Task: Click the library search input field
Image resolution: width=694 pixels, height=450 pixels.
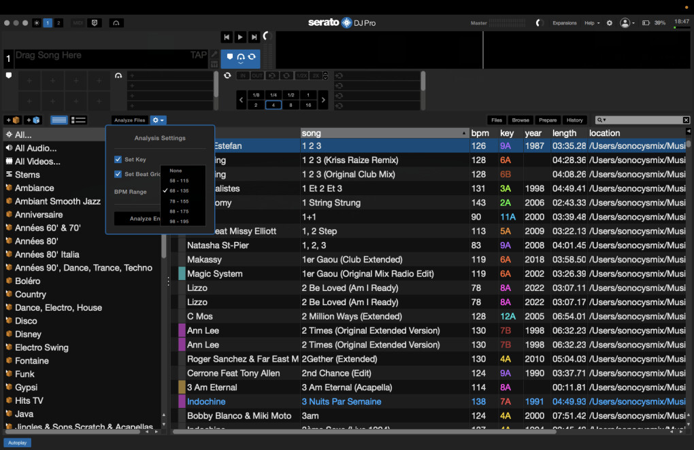Action: [644, 120]
